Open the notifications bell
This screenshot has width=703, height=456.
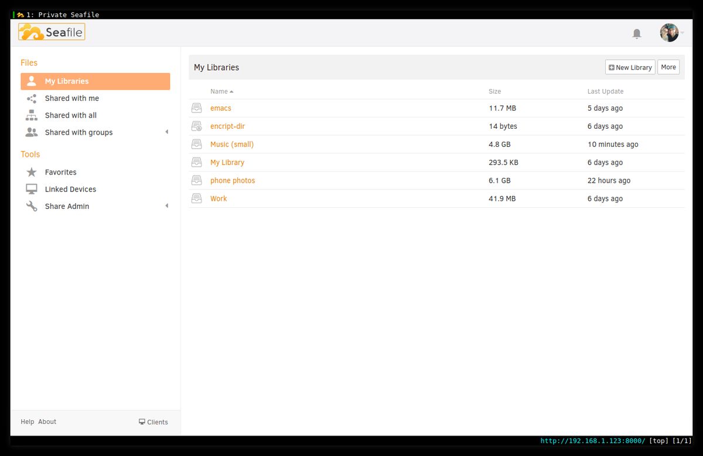637,34
